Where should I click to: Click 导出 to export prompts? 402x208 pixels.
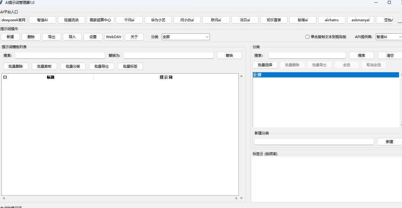52,37
